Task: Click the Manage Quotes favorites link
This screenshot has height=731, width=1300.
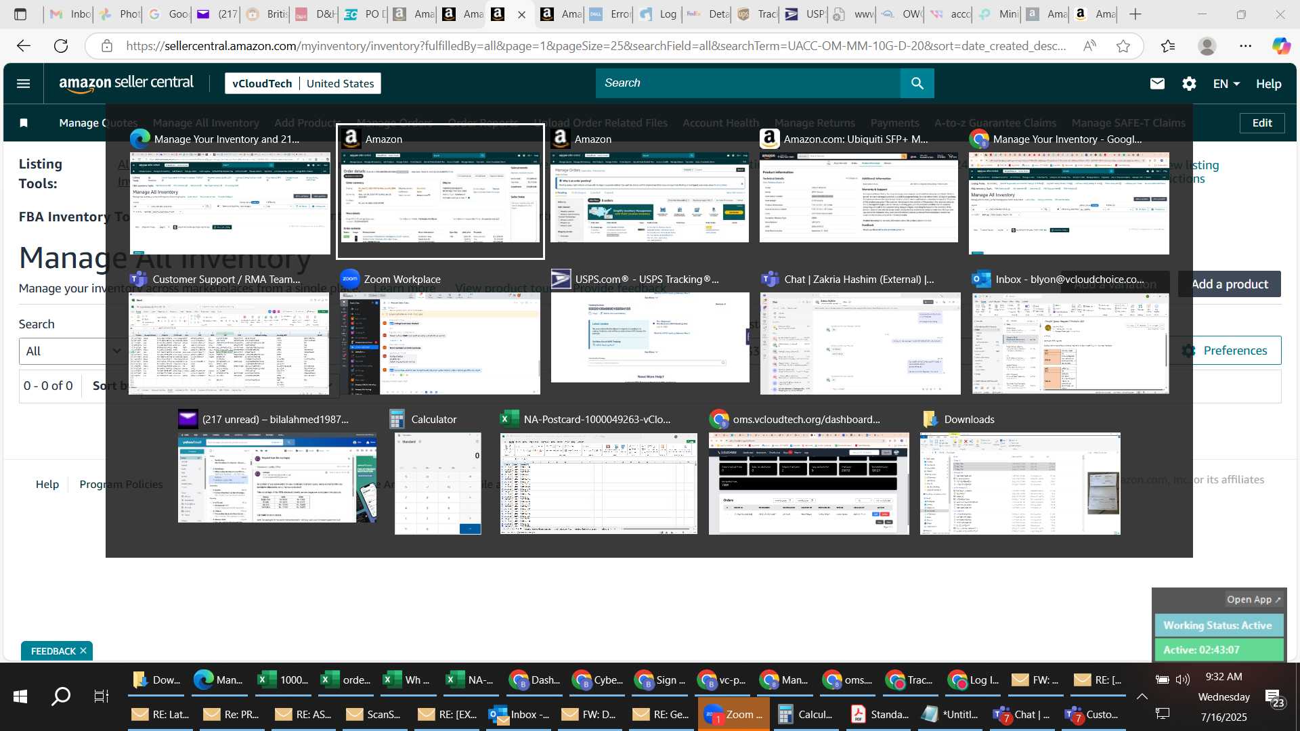Action: (98, 123)
